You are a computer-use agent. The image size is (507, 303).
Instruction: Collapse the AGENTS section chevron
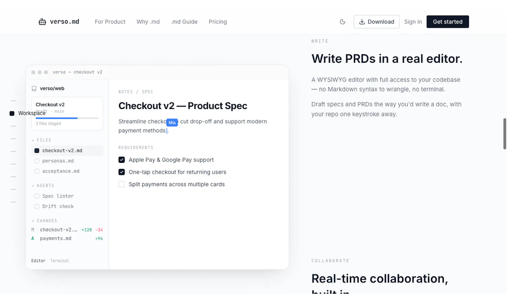pos(33,186)
